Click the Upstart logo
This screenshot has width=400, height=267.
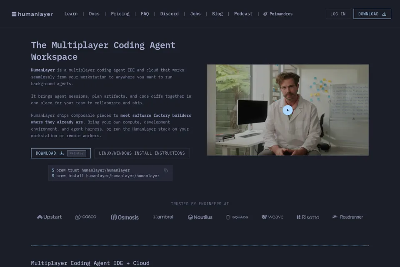coord(49,217)
